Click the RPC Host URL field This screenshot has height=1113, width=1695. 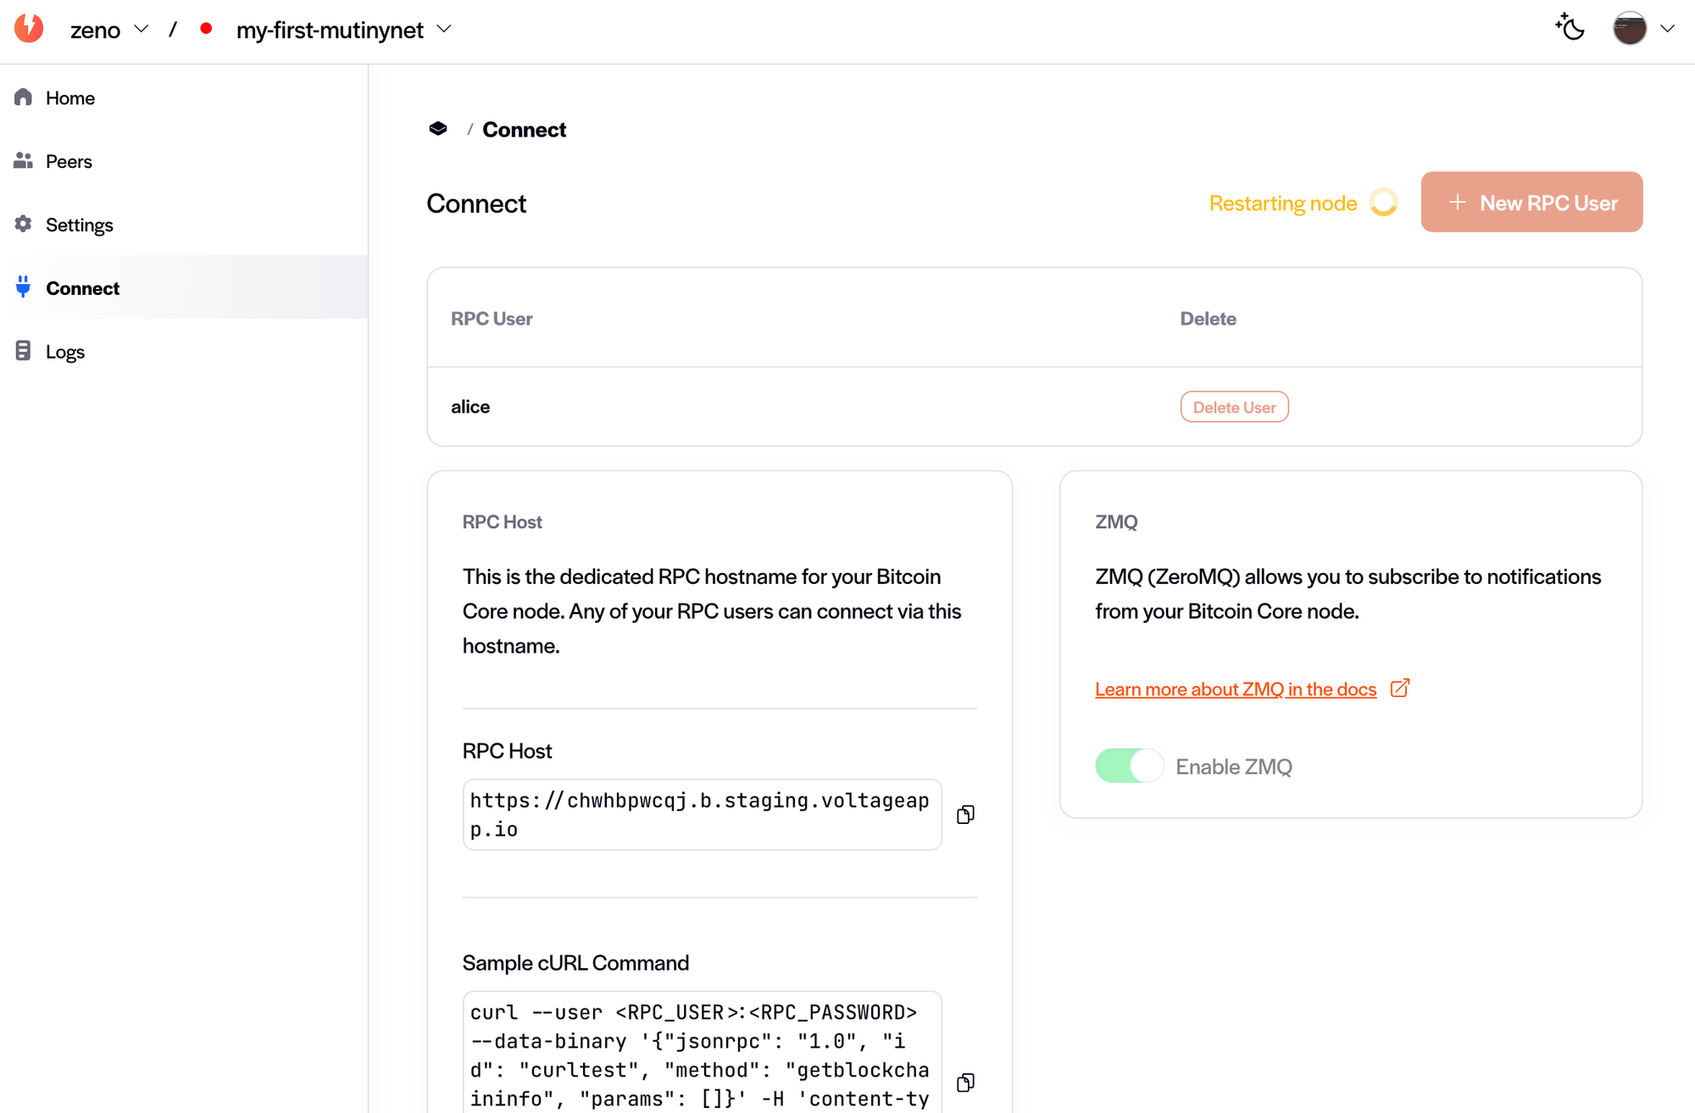701,815
